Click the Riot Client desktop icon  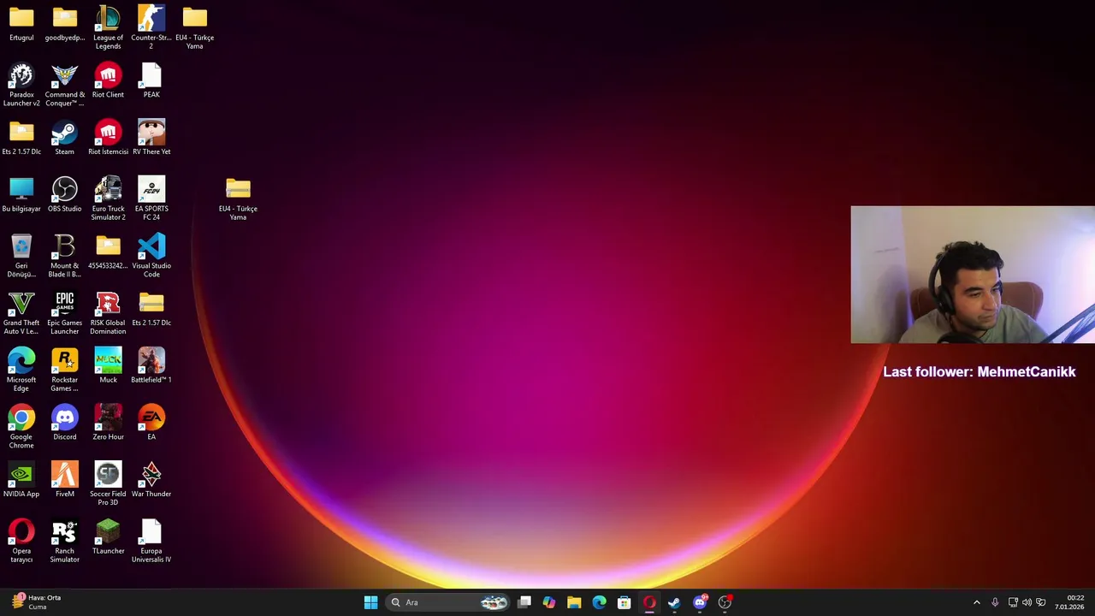pos(108,81)
